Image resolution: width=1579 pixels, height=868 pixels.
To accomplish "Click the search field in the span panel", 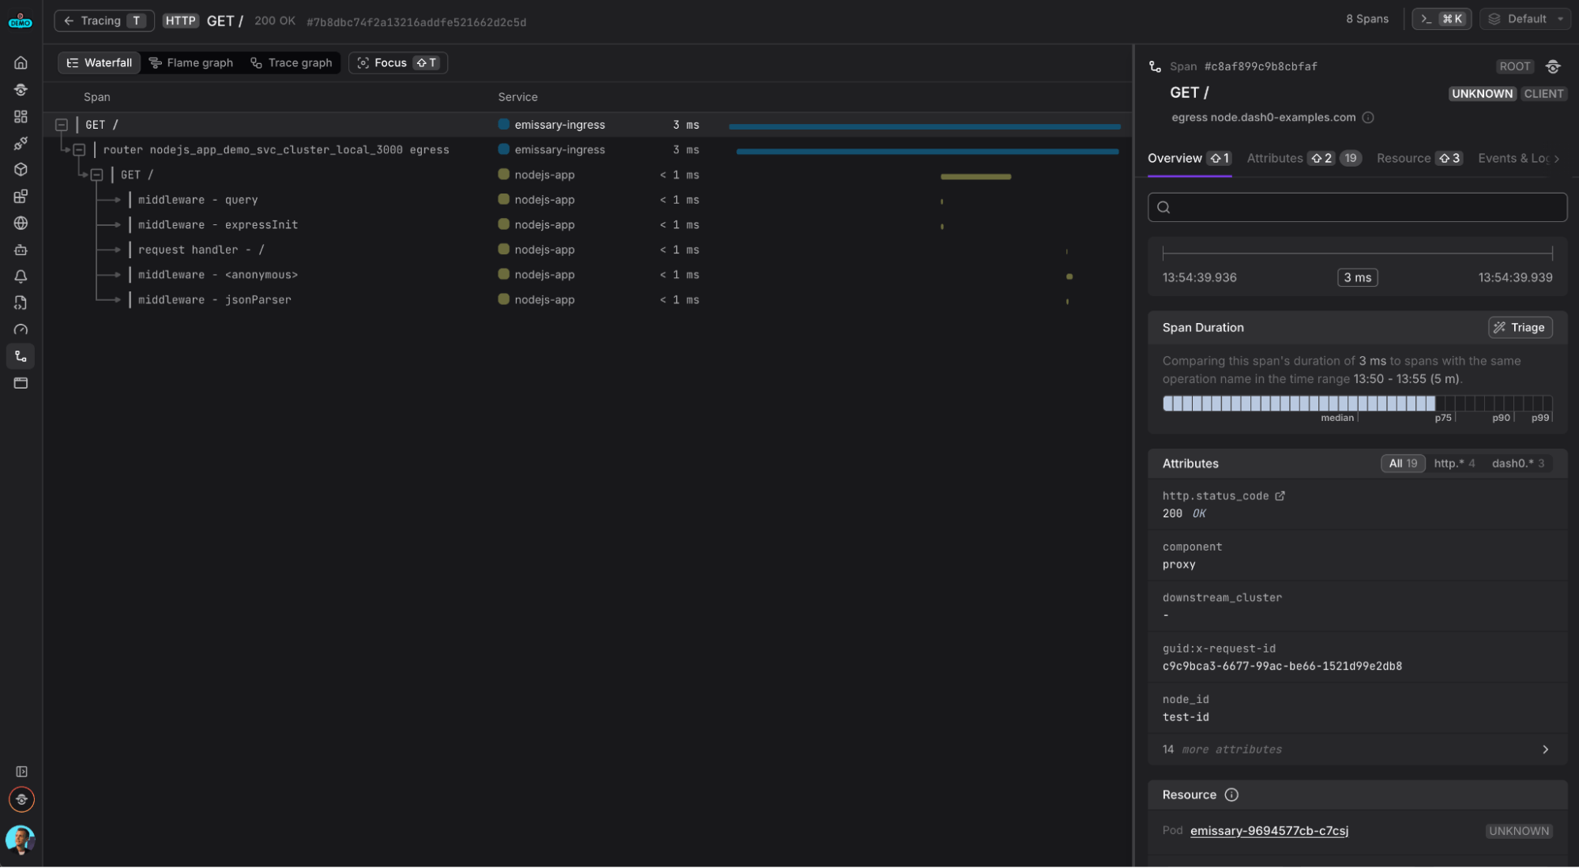I will coord(1357,207).
